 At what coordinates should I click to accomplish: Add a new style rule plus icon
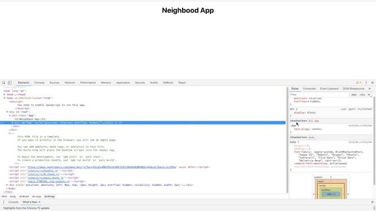pos(370,95)
